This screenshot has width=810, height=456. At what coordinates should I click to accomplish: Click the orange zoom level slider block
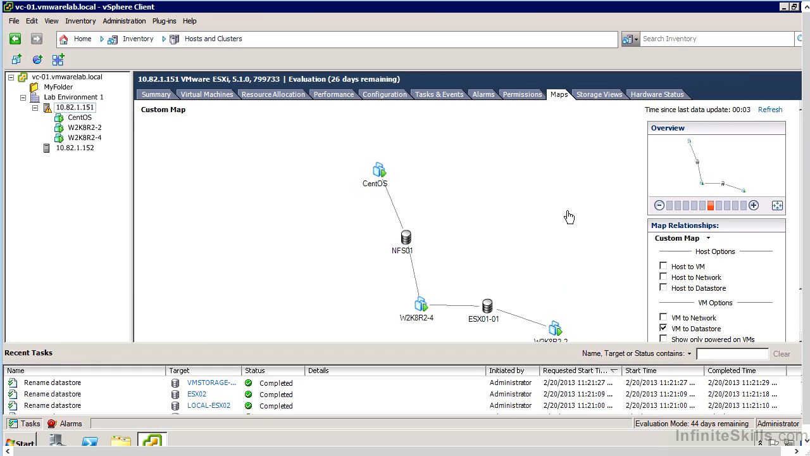[x=711, y=205]
